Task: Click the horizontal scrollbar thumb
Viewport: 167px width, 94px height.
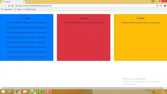Action: click(x=83, y=88)
